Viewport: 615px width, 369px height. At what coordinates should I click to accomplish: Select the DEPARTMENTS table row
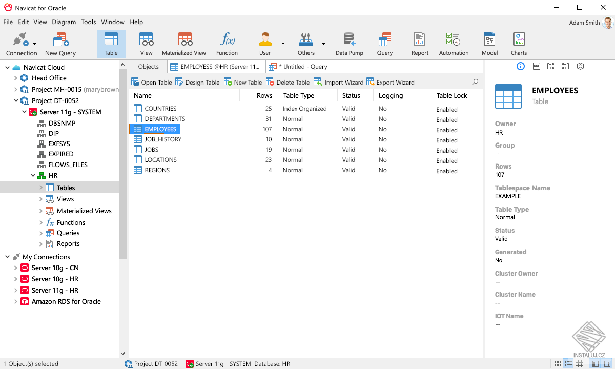click(x=305, y=119)
